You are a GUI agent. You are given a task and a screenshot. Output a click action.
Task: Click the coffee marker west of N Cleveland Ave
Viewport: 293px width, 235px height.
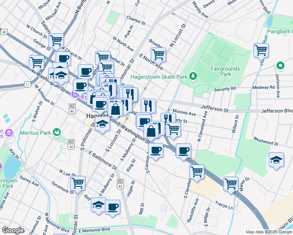183,151
